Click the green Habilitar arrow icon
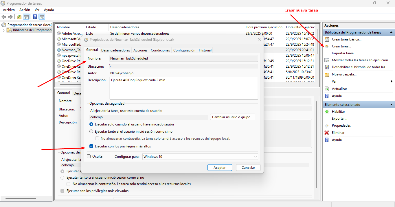Screen dimensions: 395x207 (327, 112)
